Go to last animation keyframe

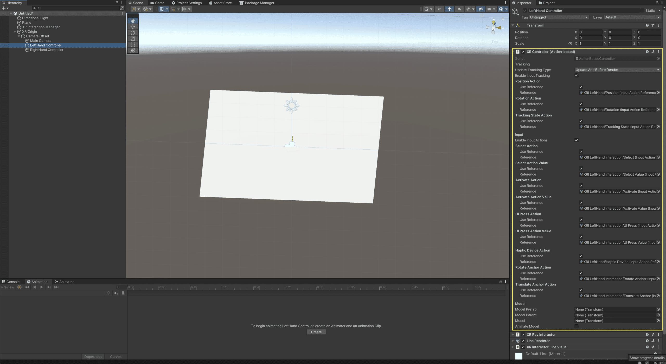coord(56,287)
